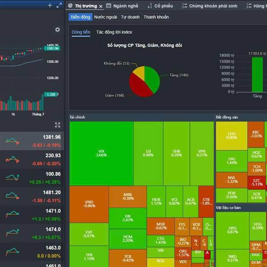Click the MSB -0.82% heatmap tile
Image resolution: width=267 pixels, height=267 pixels.
(161, 227)
